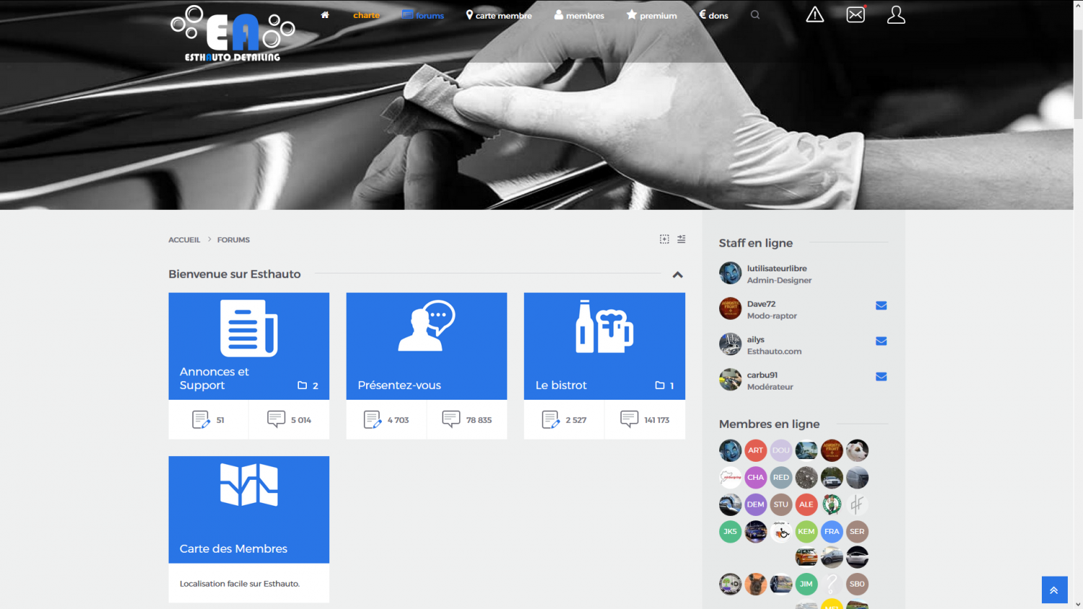Open the warning triangle alerts icon
The width and height of the screenshot is (1083, 609).
[814, 15]
